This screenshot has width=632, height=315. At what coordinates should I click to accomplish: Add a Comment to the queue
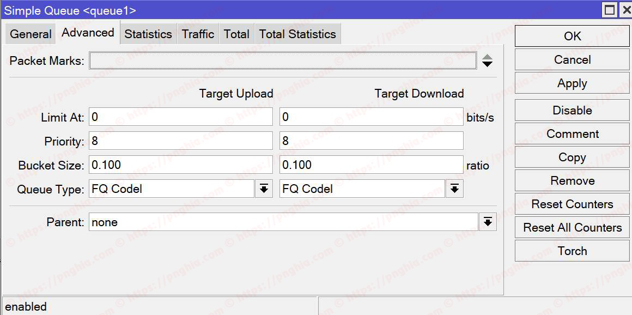573,134
